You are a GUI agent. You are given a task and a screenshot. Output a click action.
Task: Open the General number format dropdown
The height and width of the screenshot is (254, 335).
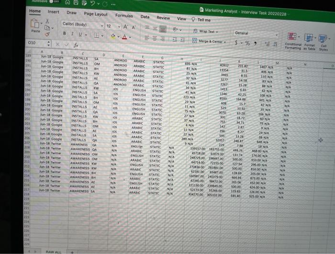[x=256, y=33]
